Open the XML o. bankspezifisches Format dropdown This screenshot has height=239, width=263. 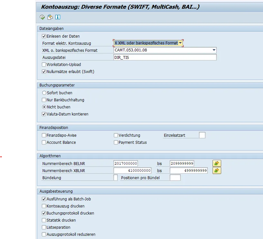tap(214, 50)
